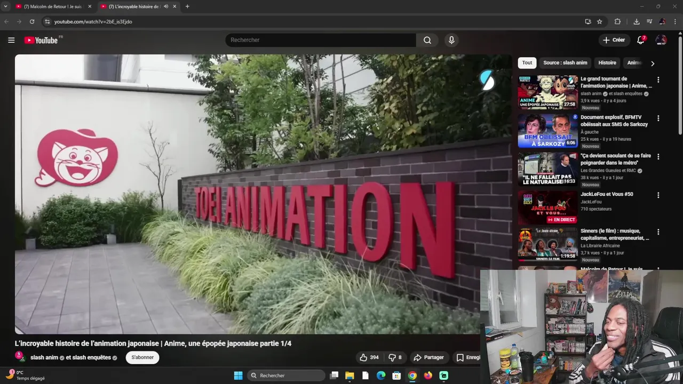Open Firefox from taskbar
The width and height of the screenshot is (683, 384).
428,375
